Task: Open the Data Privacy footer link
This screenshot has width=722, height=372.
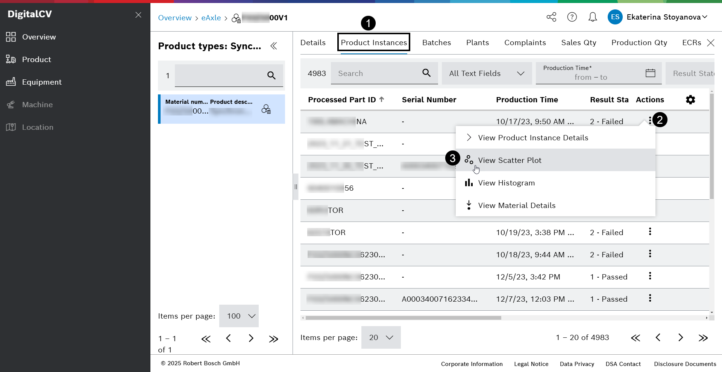Action: click(x=577, y=364)
